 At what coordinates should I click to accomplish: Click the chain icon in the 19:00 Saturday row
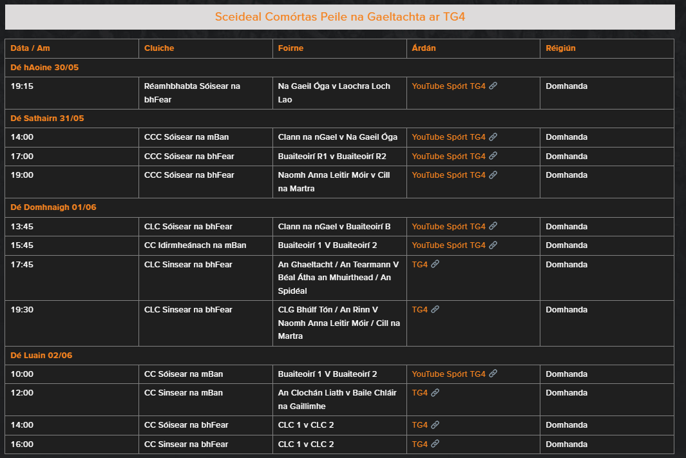click(x=493, y=175)
